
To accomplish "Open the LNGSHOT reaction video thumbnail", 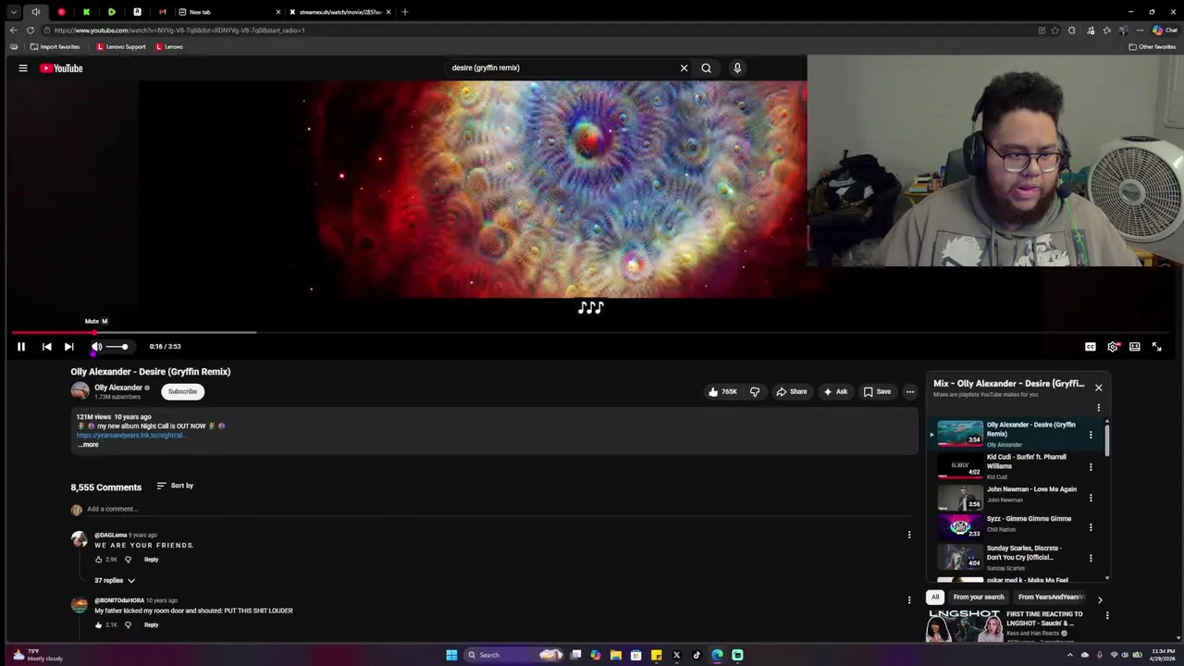I will click(x=964, y=626).
